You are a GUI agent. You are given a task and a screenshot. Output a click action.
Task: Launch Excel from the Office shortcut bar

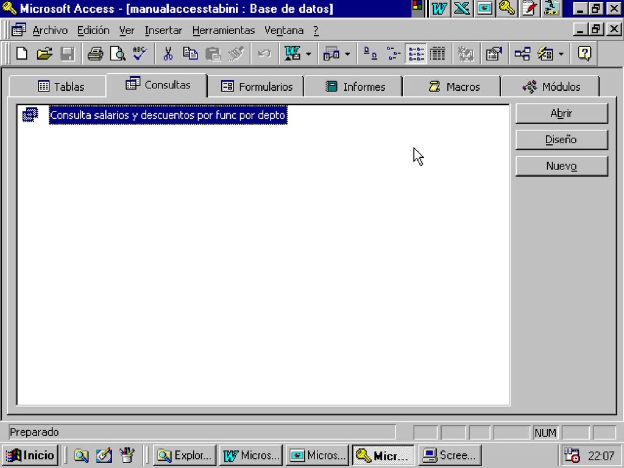(462, 9)
